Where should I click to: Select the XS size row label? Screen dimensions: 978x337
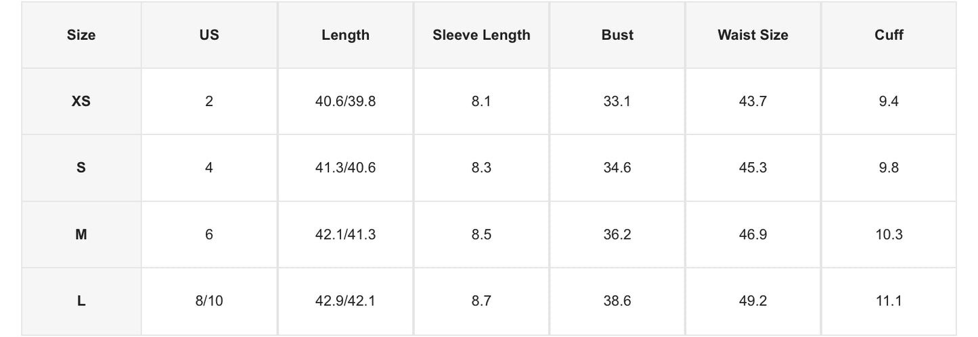coord(81,101)
